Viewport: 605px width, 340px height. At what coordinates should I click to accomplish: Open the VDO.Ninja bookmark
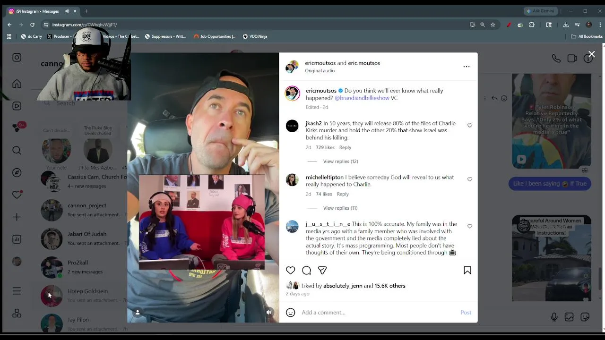coord(255,36)
